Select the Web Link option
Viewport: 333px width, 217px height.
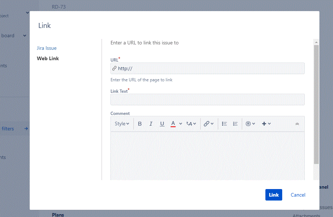click(x=48, y=58)
